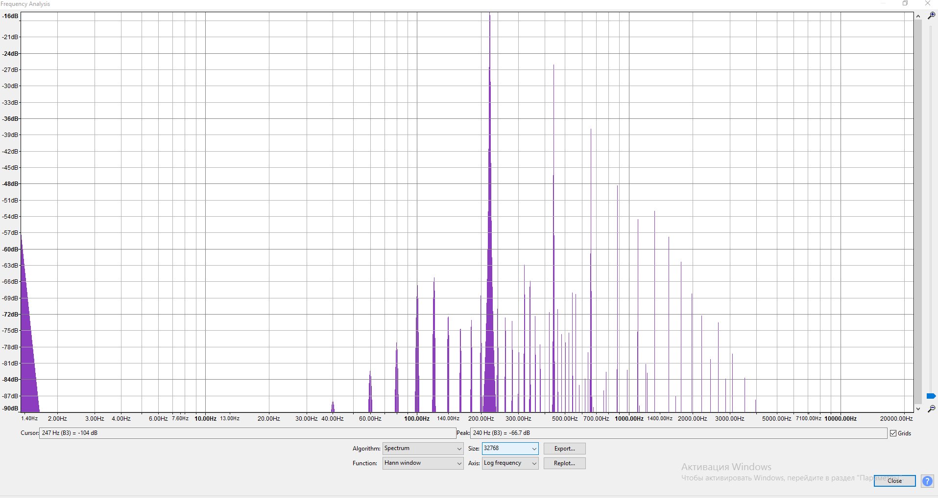Open the Algorithm dropdown showing Spectrum
The image size is (938, 498).
click(x=423, y=449)
